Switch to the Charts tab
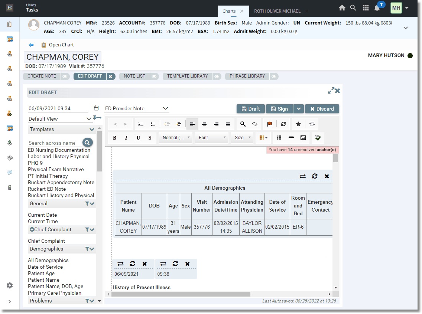The width and height of the screenshot is (422, 314). click(x=229, y=11)
